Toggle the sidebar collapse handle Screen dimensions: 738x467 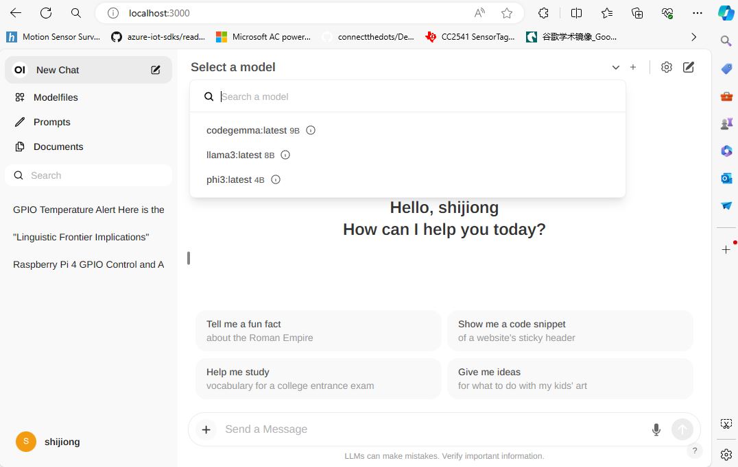pyautogui.click(x=188, y=258)
